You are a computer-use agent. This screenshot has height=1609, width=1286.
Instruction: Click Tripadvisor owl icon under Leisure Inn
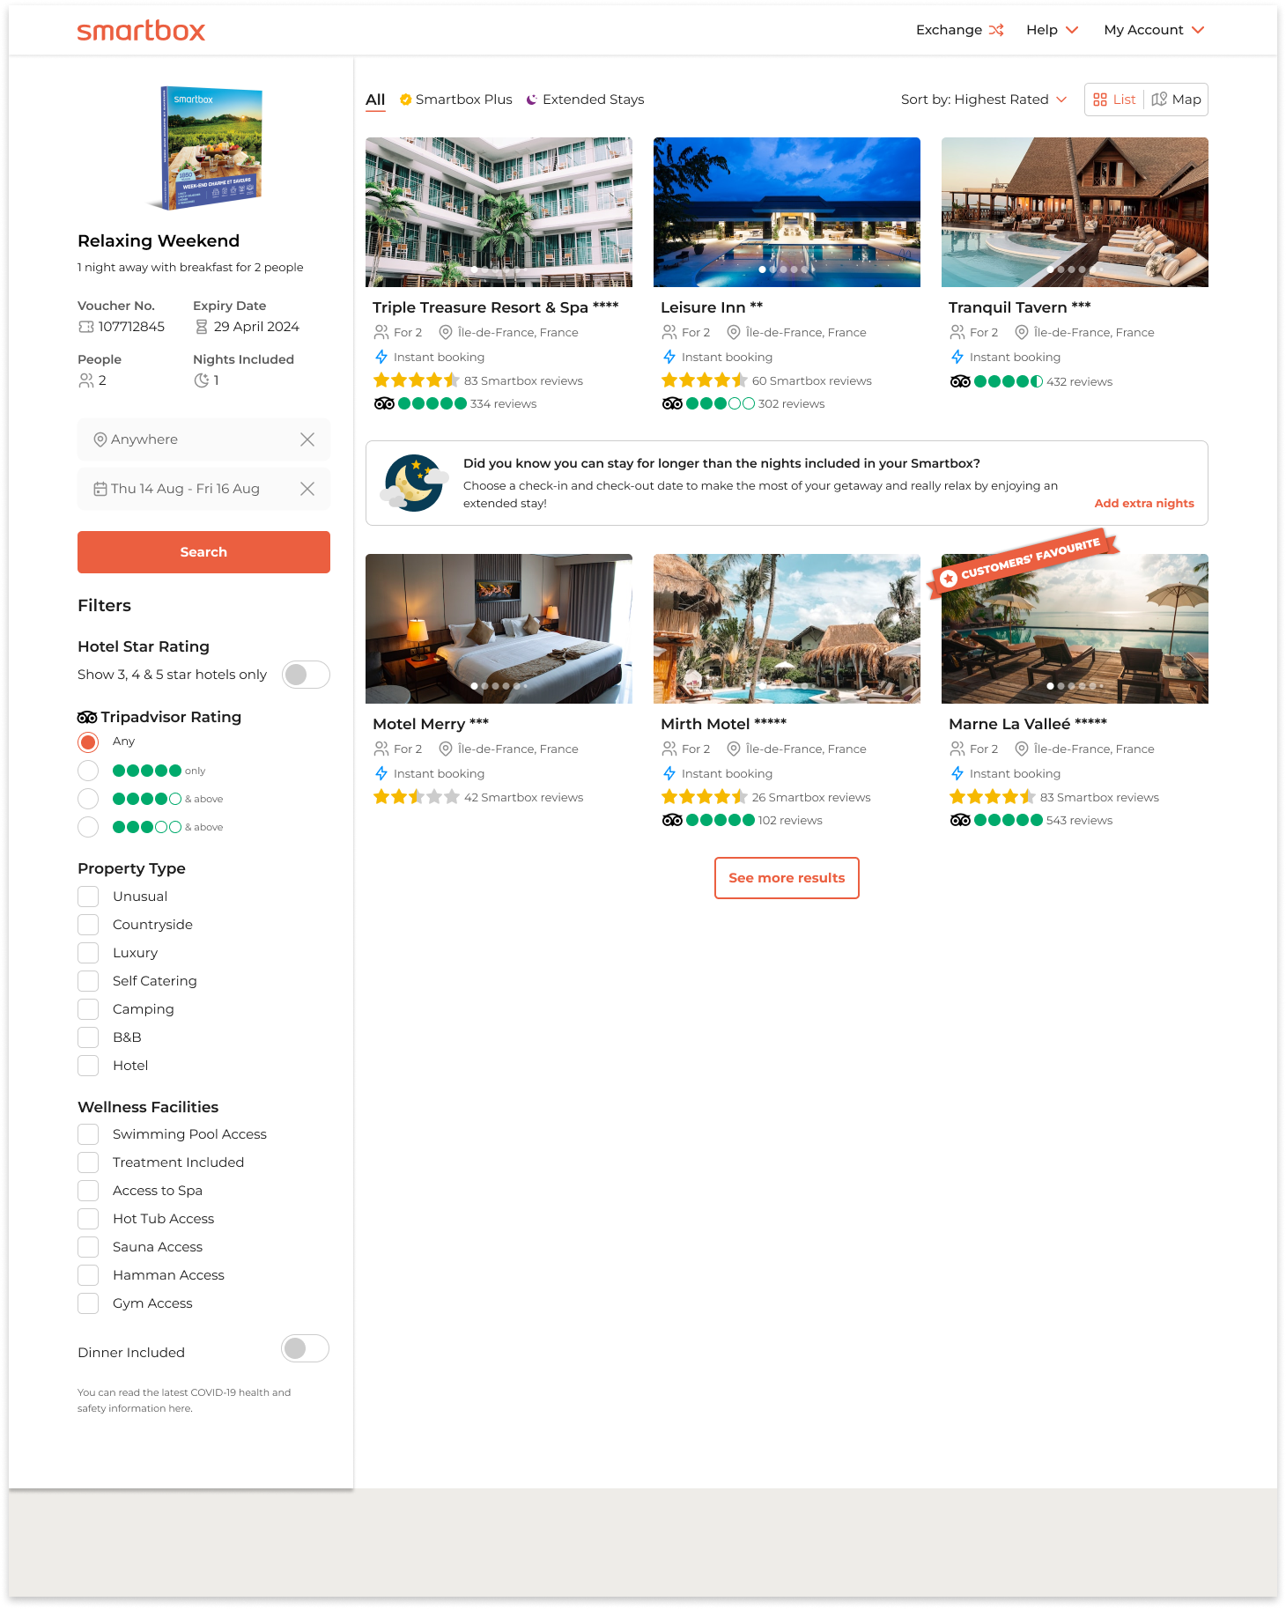[672, 403]
